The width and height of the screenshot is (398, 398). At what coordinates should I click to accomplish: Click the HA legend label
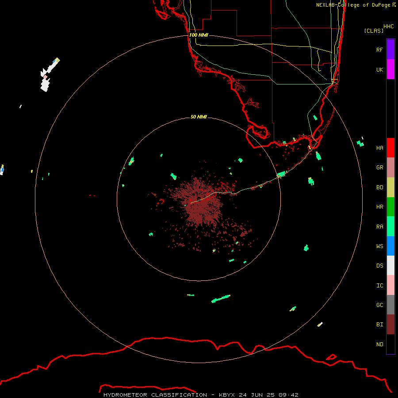[x=379, y=148]
